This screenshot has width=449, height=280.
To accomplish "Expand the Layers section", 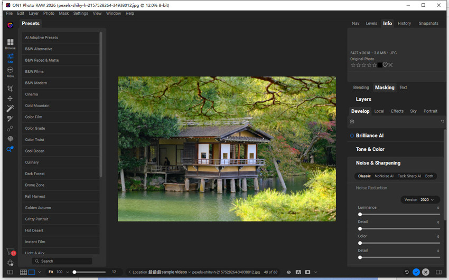I will point(363,99).
